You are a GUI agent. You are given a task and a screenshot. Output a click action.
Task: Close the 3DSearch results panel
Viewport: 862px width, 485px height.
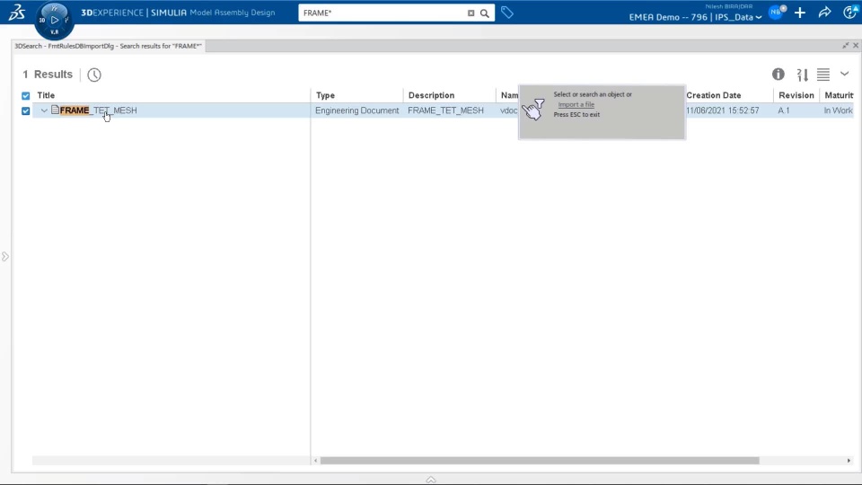(856, 45)
